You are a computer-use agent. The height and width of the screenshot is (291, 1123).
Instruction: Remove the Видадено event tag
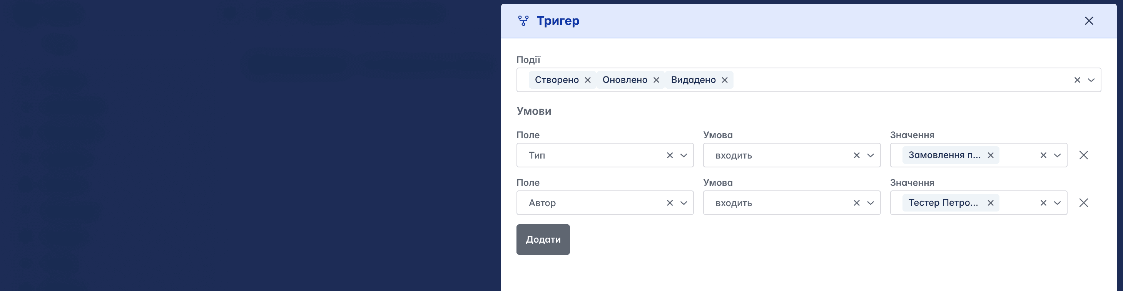point(725,80)
